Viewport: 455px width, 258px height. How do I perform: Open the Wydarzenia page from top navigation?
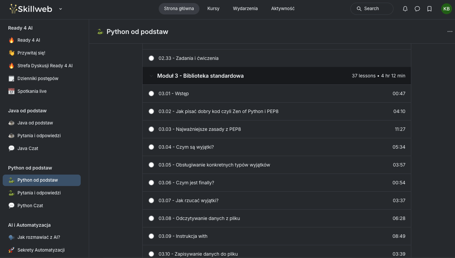[245, 8]
